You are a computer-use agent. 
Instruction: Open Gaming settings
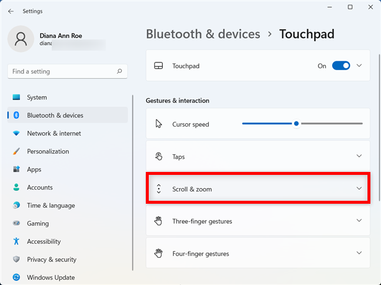68,223
